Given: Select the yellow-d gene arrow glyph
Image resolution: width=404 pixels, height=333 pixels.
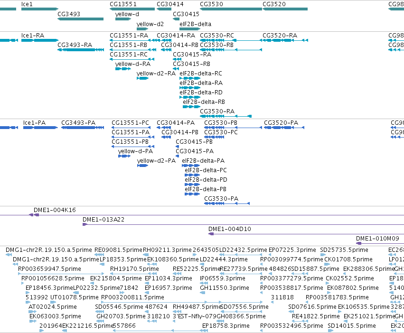Looking at the screenshot, I should point(123,19).
